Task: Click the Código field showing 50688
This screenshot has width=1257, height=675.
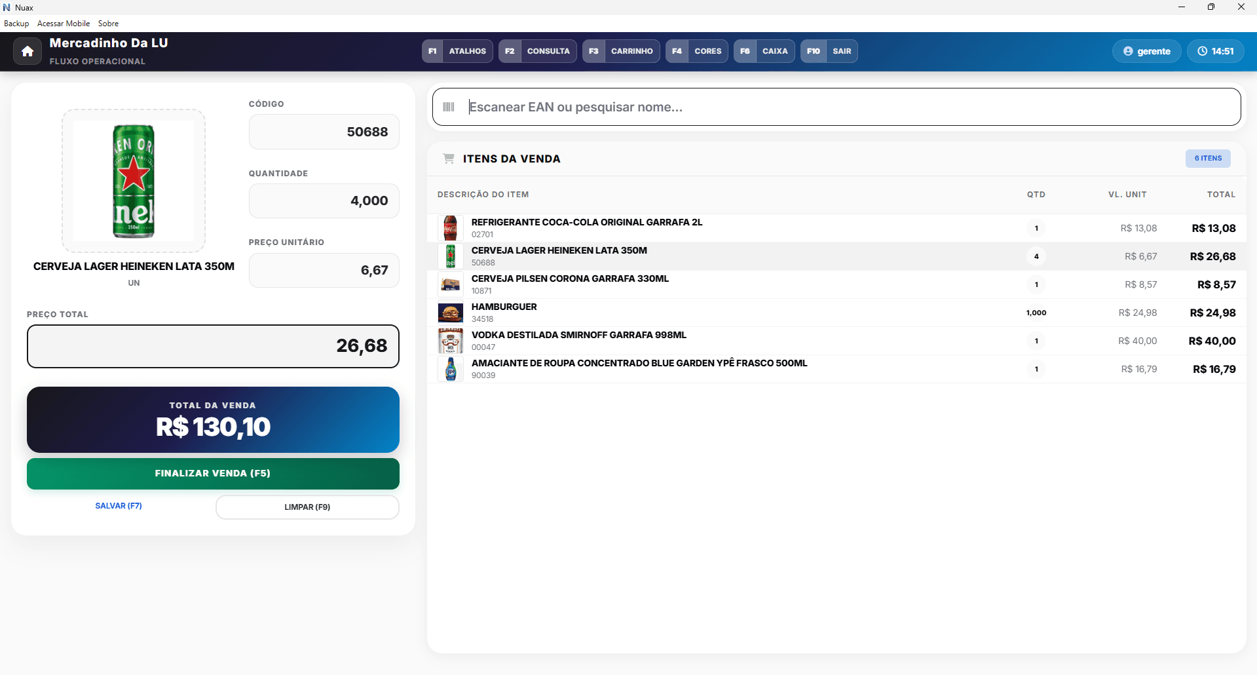Action: 324,132
